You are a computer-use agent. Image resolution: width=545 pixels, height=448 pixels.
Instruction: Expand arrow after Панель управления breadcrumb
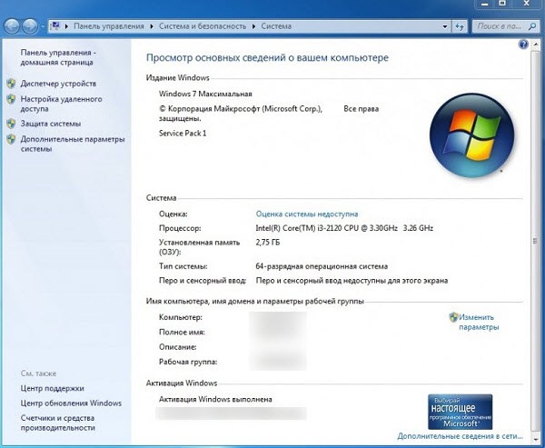coord(152,26)
